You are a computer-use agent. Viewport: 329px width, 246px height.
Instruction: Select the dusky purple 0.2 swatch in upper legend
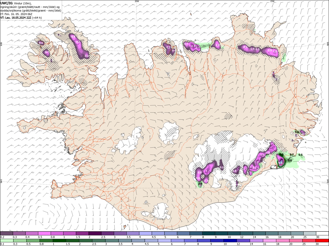click(6, 233)
